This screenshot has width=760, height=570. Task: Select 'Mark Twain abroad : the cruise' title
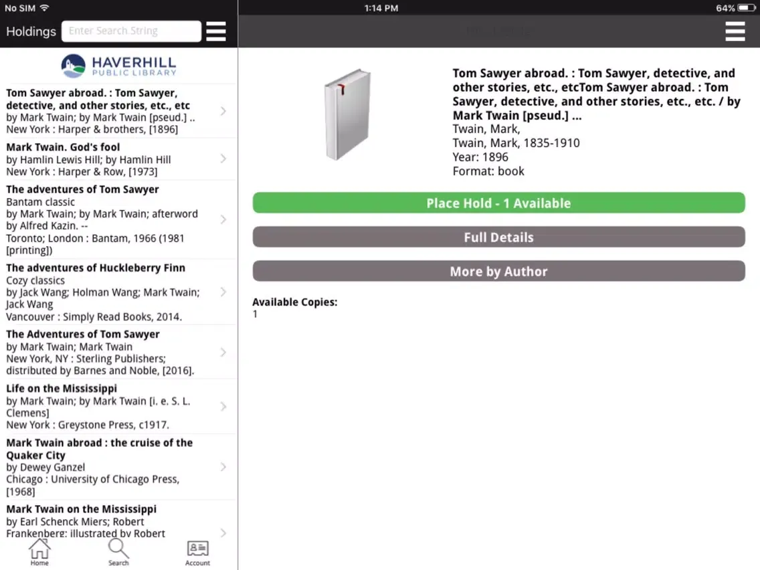point(100,449)
